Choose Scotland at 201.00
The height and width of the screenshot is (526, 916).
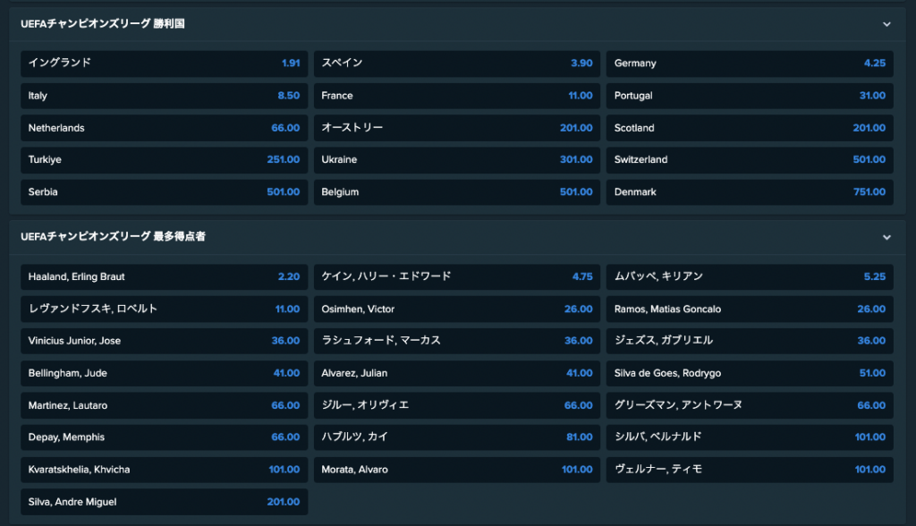750,127
